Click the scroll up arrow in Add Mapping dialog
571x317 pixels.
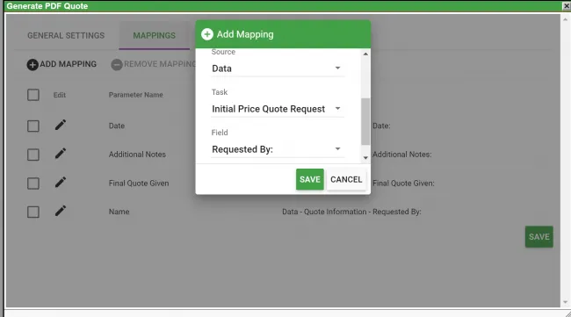(365, 54)
